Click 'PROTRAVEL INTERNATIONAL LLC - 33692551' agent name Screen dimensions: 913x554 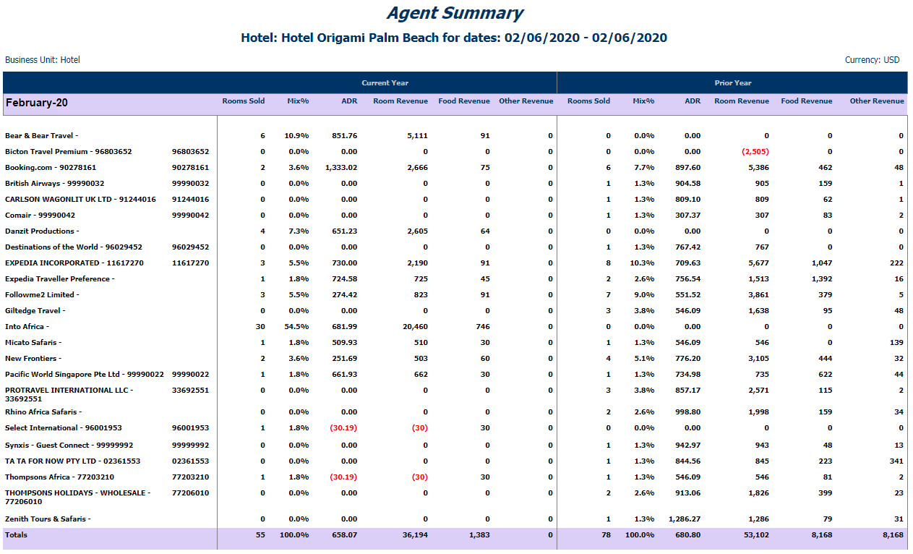(69, 394)
